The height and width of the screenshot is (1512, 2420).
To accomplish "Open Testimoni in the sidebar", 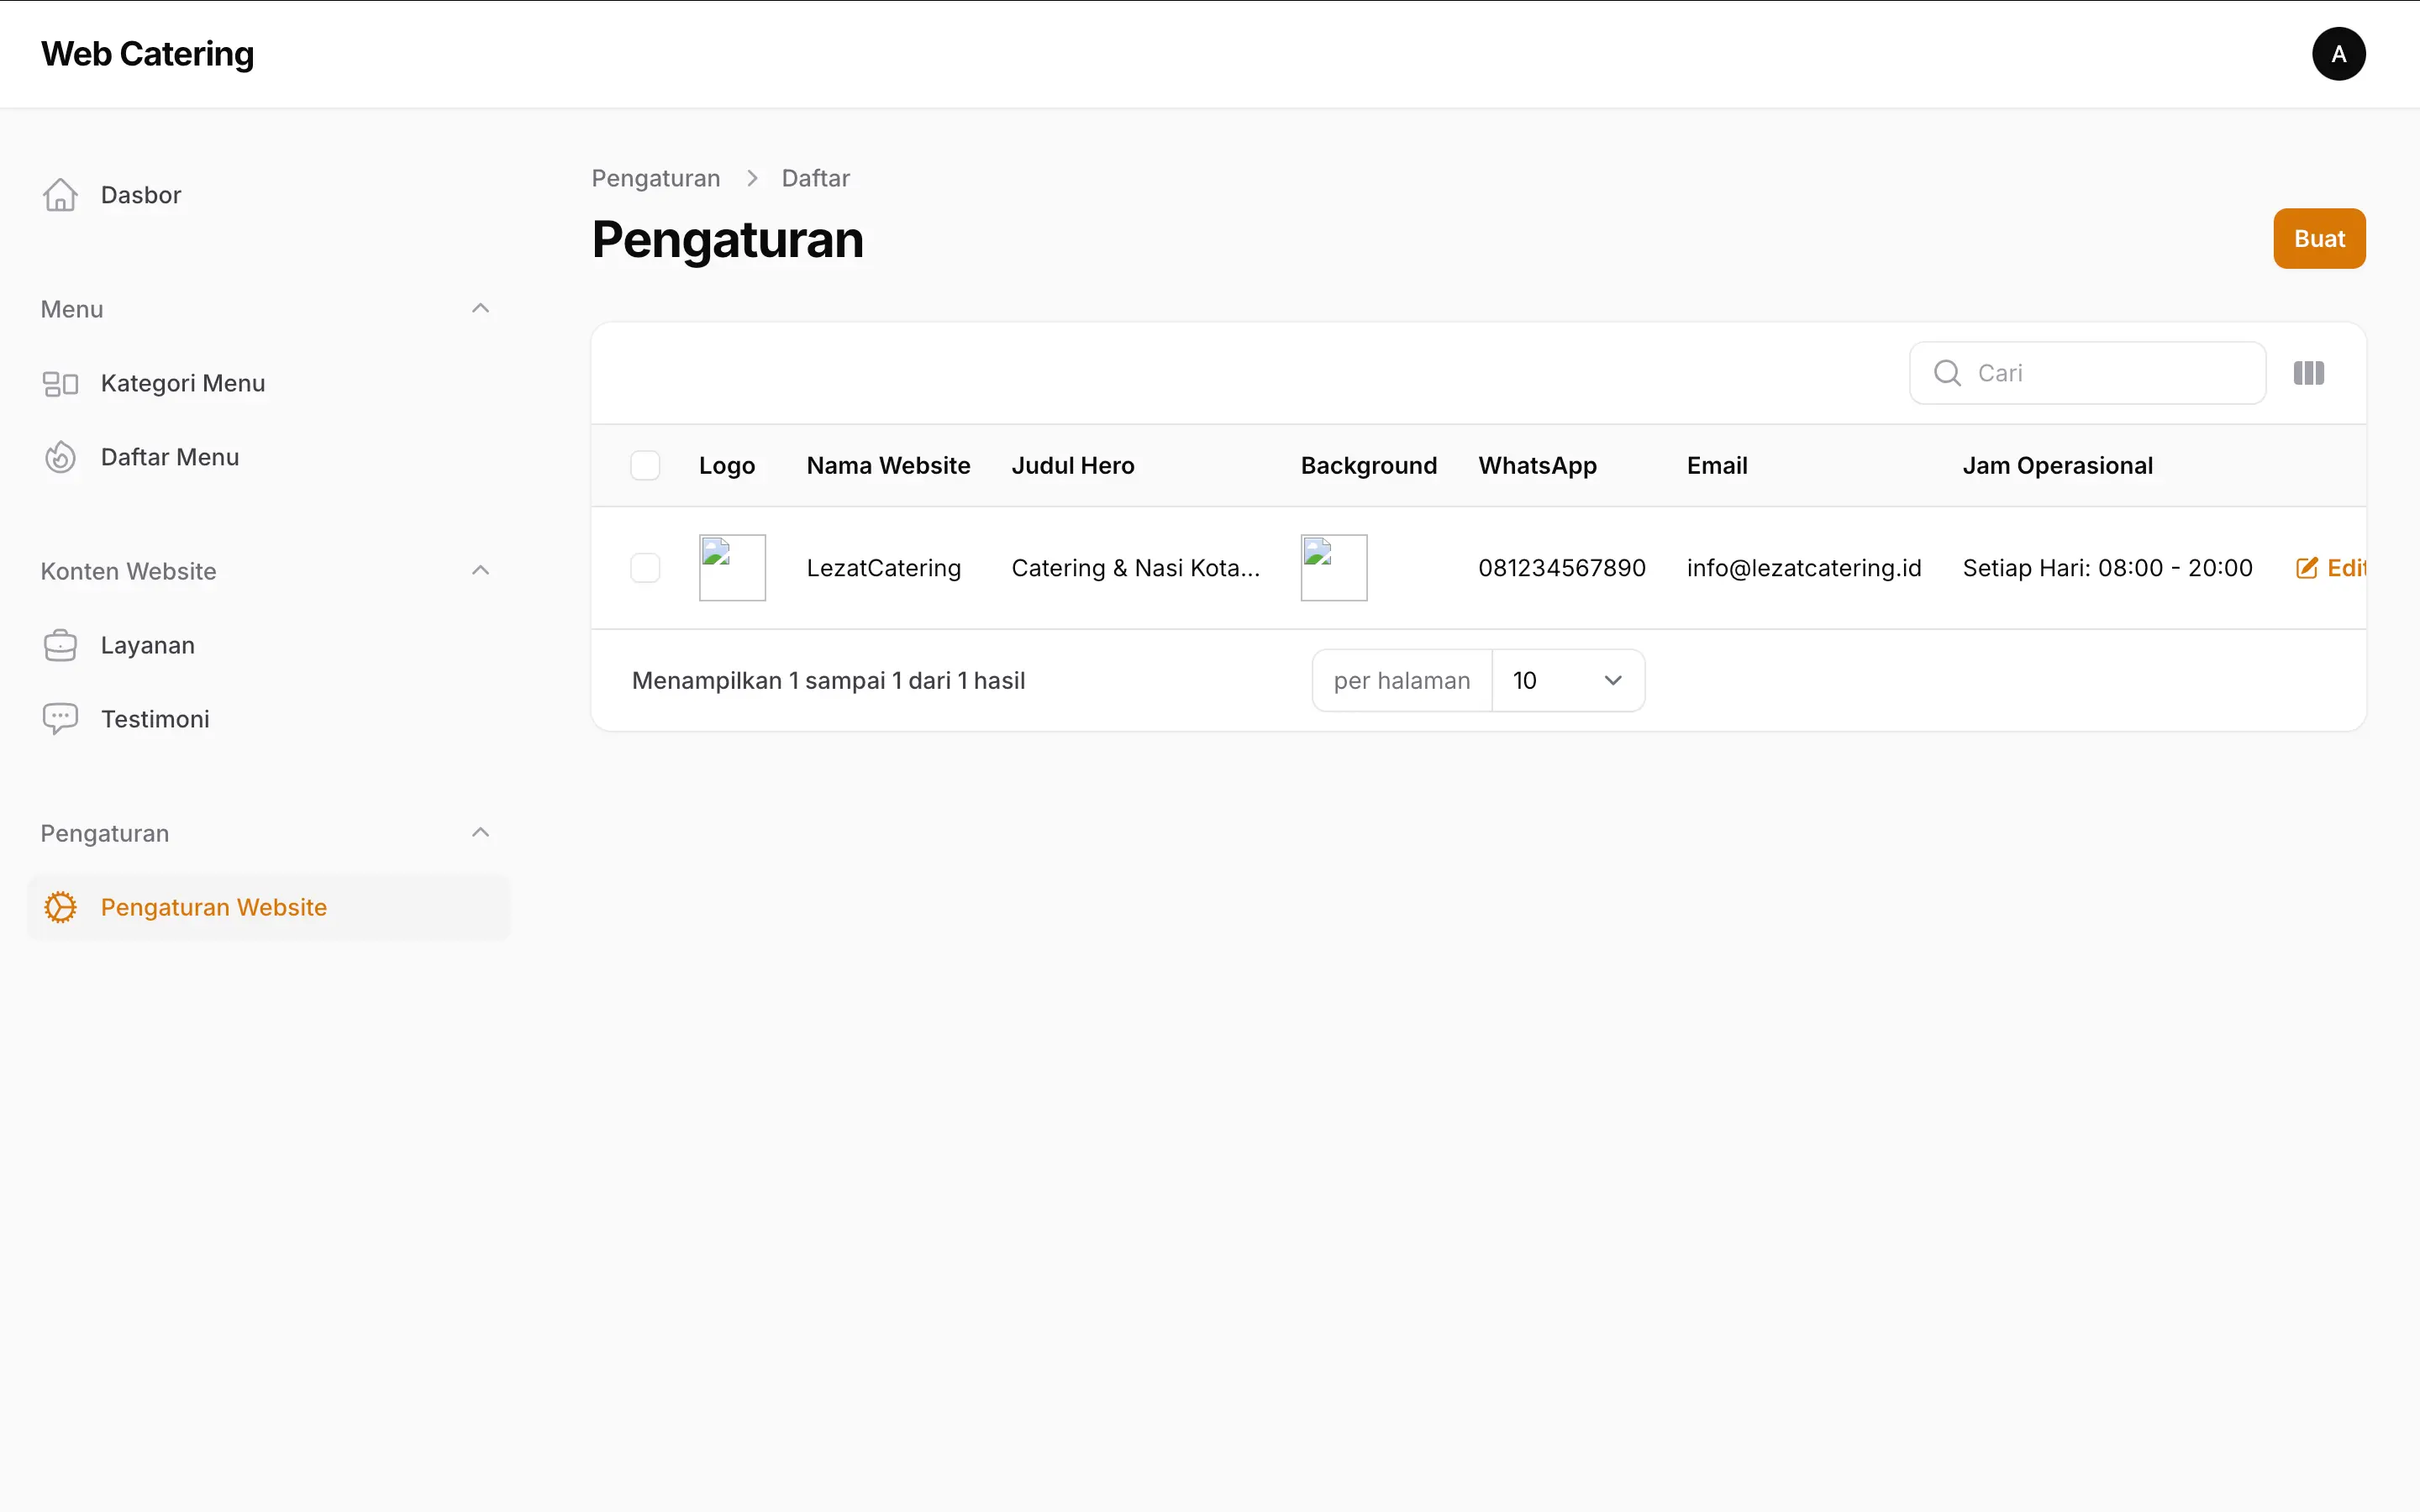I will click(268, 719).
